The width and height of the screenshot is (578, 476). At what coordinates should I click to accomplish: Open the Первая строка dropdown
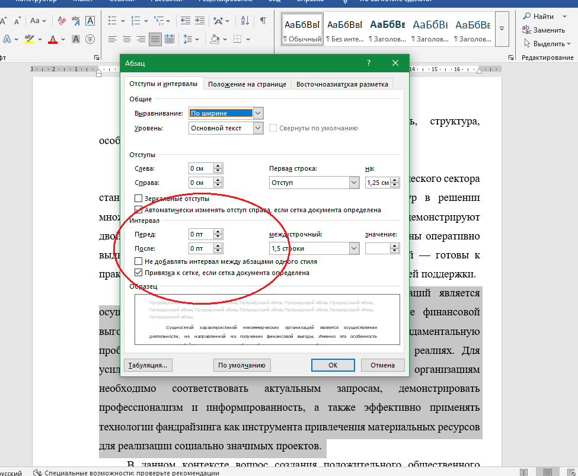tap(354, 183)
